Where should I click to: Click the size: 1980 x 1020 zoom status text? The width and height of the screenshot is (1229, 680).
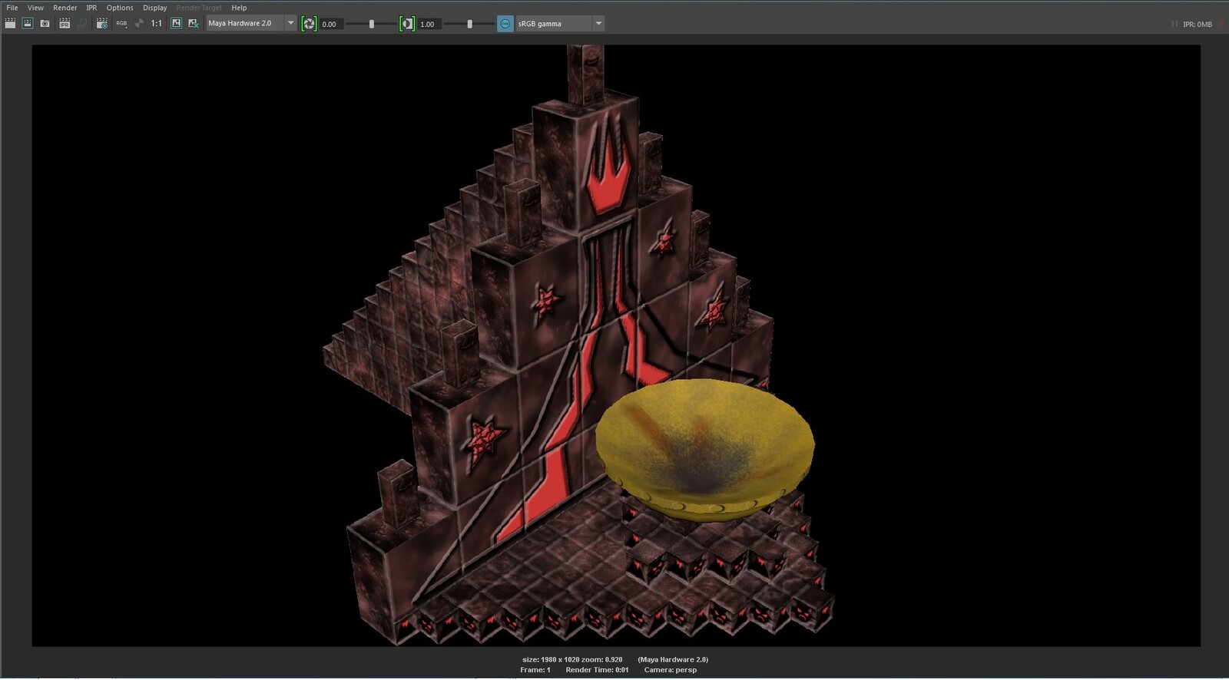572,659
